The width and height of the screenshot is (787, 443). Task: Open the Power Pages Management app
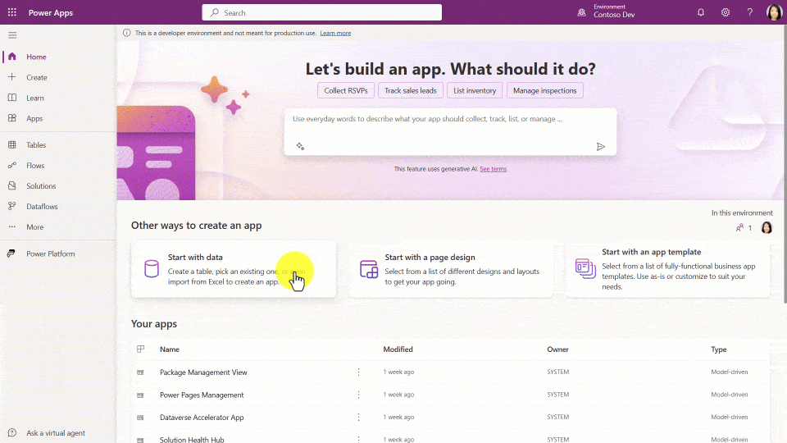(202, 395)
